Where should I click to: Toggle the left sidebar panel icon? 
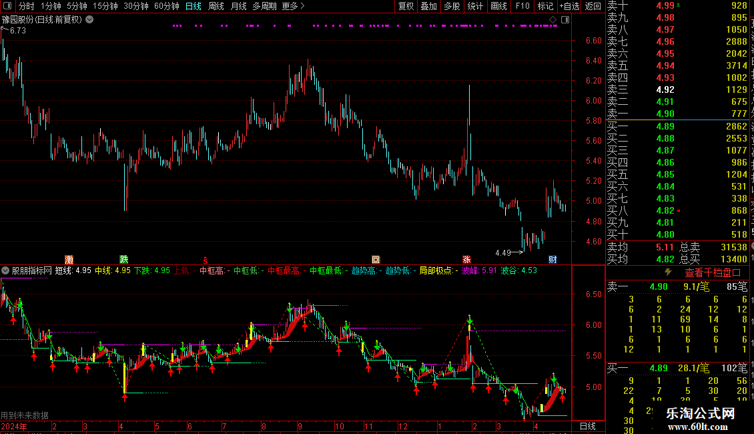[x=7, y=6]
